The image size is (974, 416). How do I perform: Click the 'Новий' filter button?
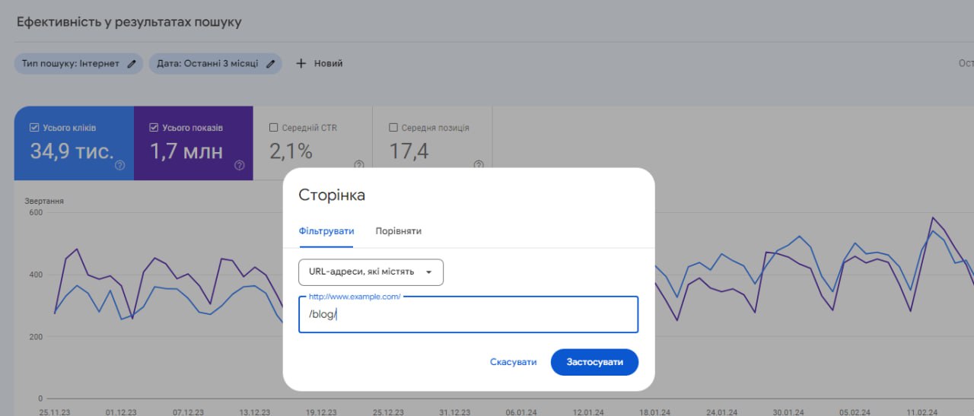click(319, 64)
